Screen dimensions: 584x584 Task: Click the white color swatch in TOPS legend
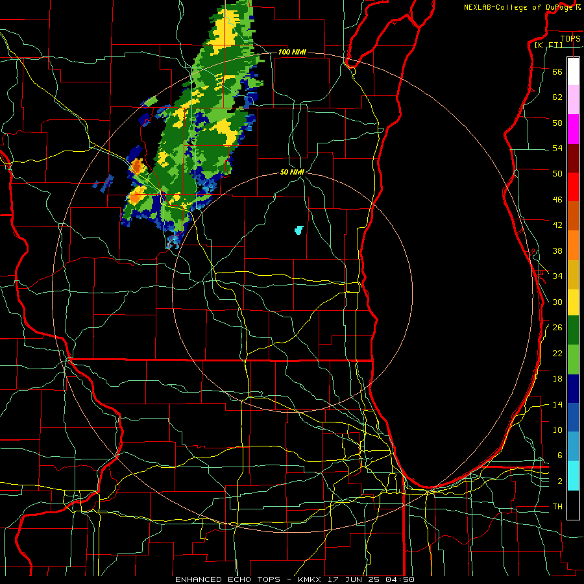click(573, 71)
